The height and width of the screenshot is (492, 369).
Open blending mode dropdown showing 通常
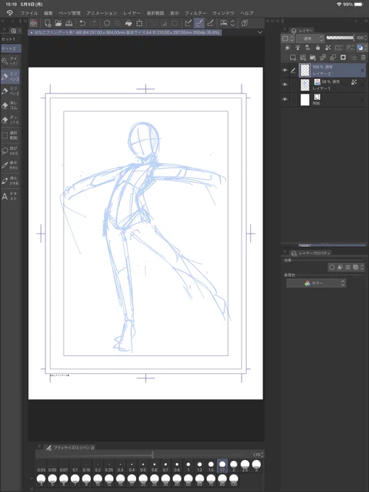pos(310,38)
